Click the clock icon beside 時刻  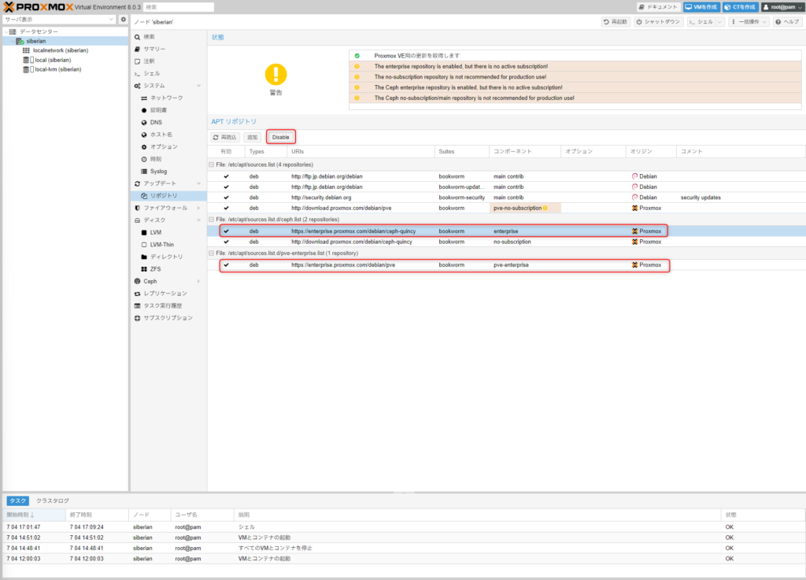pos(144,159)
